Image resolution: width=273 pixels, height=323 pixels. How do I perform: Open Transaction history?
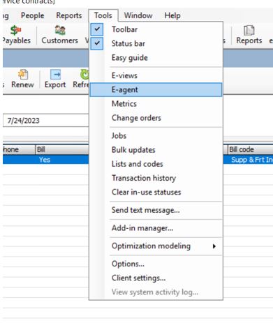click(x=156, y=178)
